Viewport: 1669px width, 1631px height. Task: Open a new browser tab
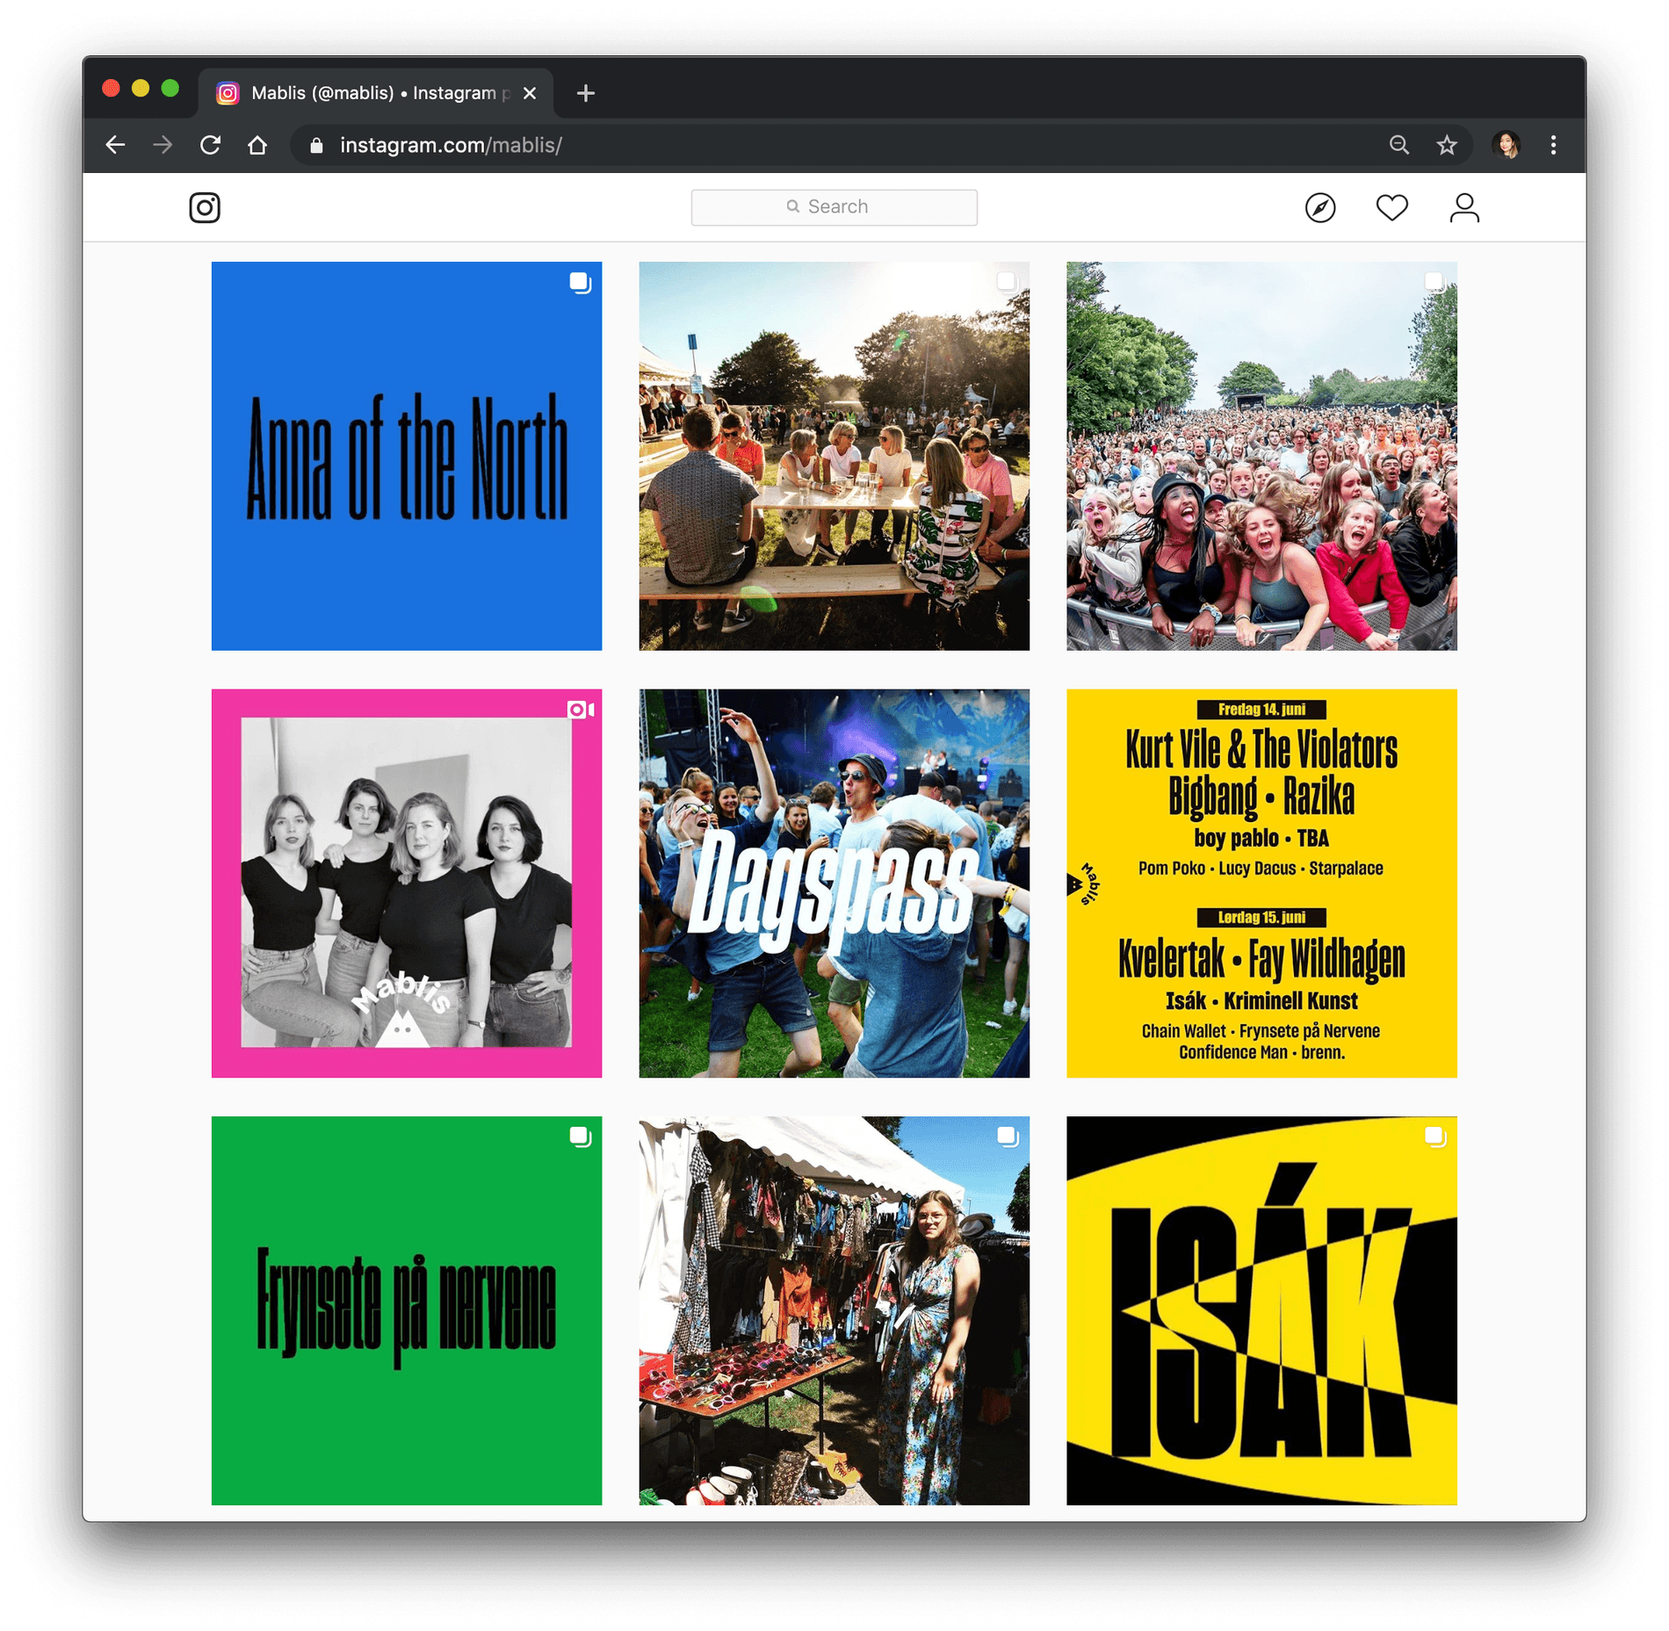[586, 93]
